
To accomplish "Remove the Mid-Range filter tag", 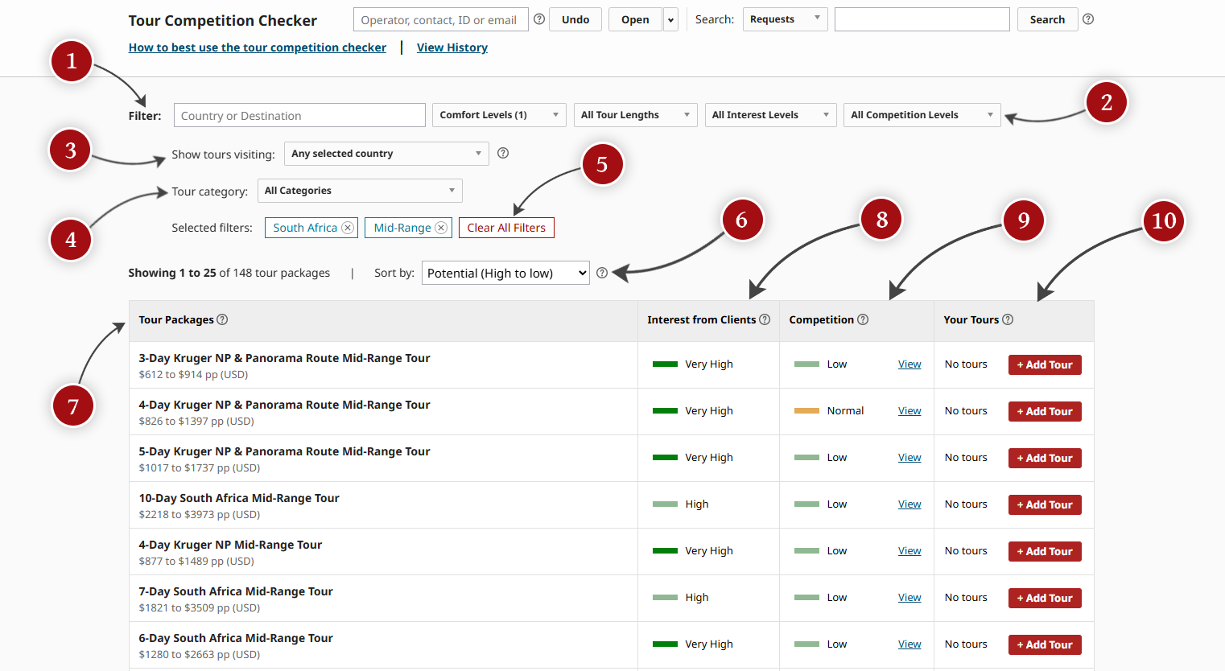I will pos(441,228).
